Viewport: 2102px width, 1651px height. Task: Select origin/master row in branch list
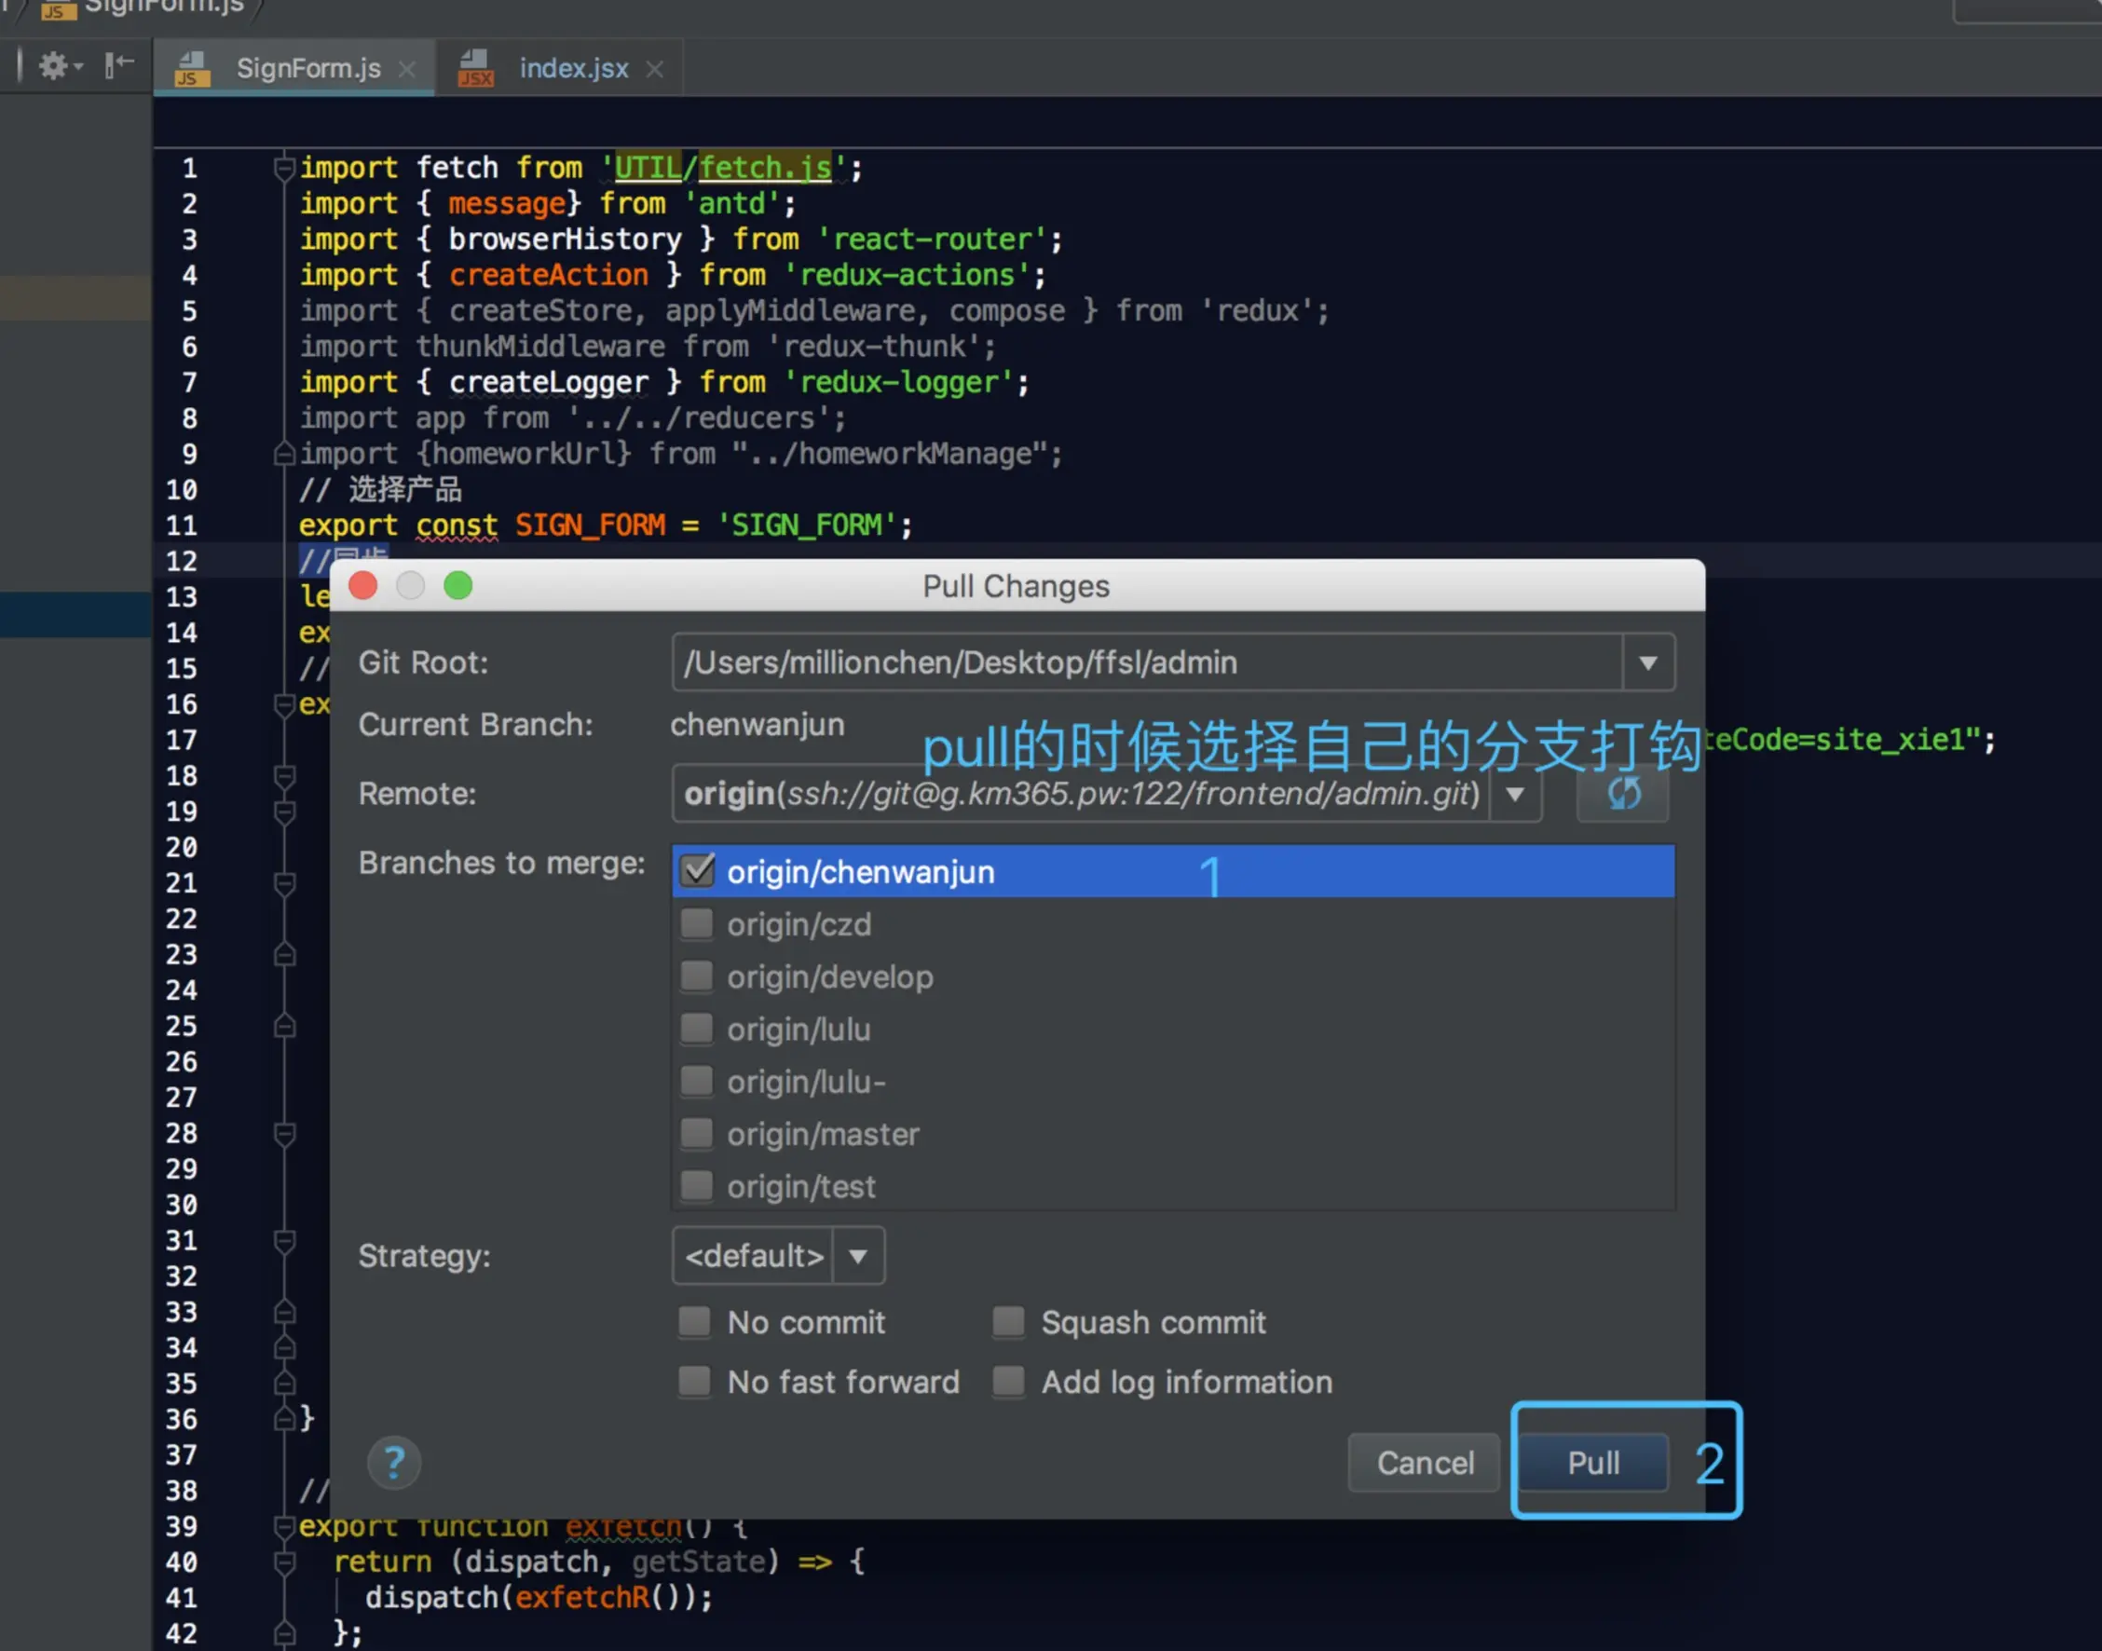point(823,1134)
